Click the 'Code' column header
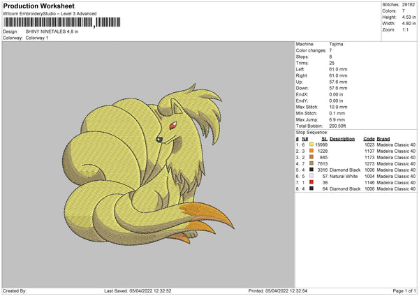 click(x=369, y=139)
